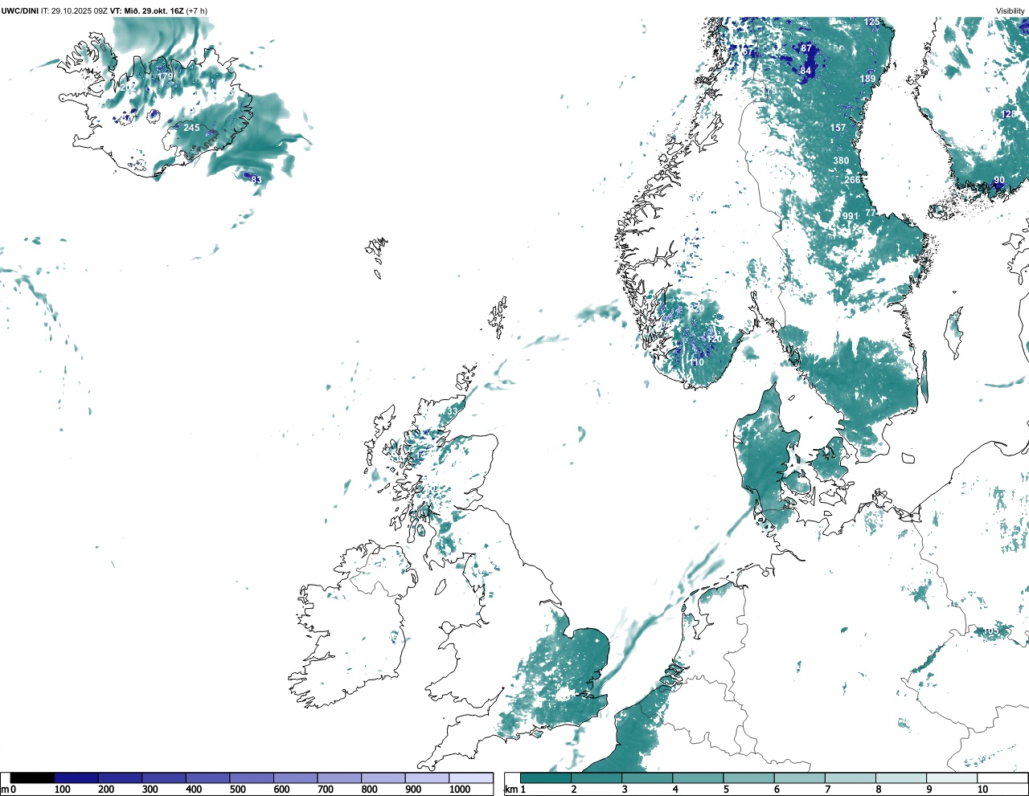The width and height of the screenshot is (1029, 796).
Task: Click the '189' value on the Swedish coast
Action: [868, 79]
